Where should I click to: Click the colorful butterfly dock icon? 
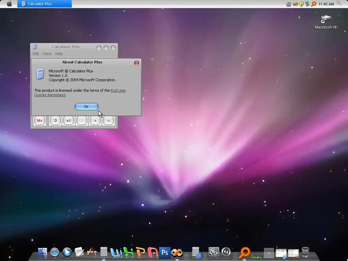(177, 253)
